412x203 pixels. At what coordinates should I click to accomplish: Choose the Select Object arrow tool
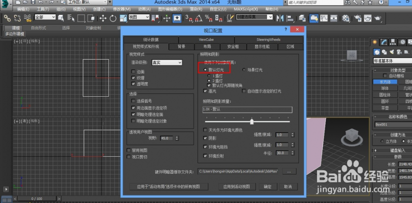tap(61, 18)
